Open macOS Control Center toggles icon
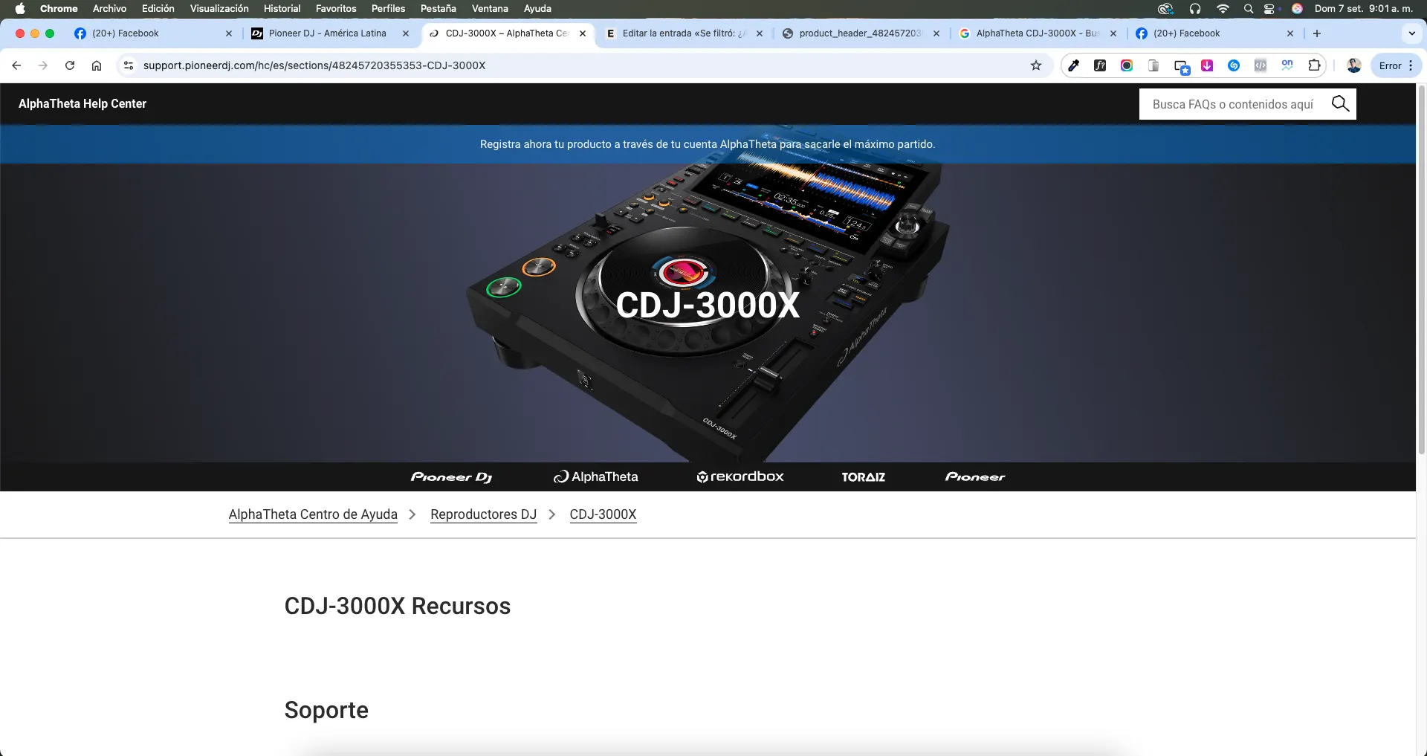The width and height of the screenshot is (1427, 756). pyautogui.click(x=1269, y=9)
